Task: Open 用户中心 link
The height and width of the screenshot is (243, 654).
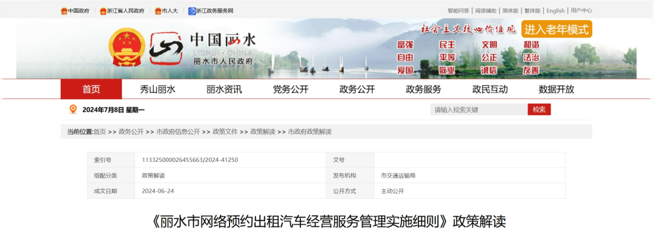Action: pyautogui.click(x=581, y=11)
